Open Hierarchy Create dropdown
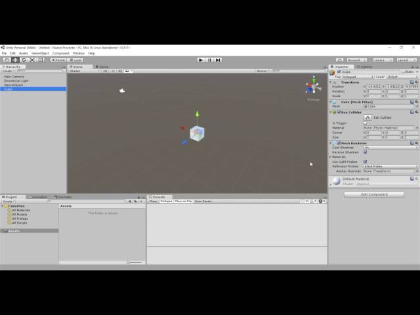 pos(9,71)
